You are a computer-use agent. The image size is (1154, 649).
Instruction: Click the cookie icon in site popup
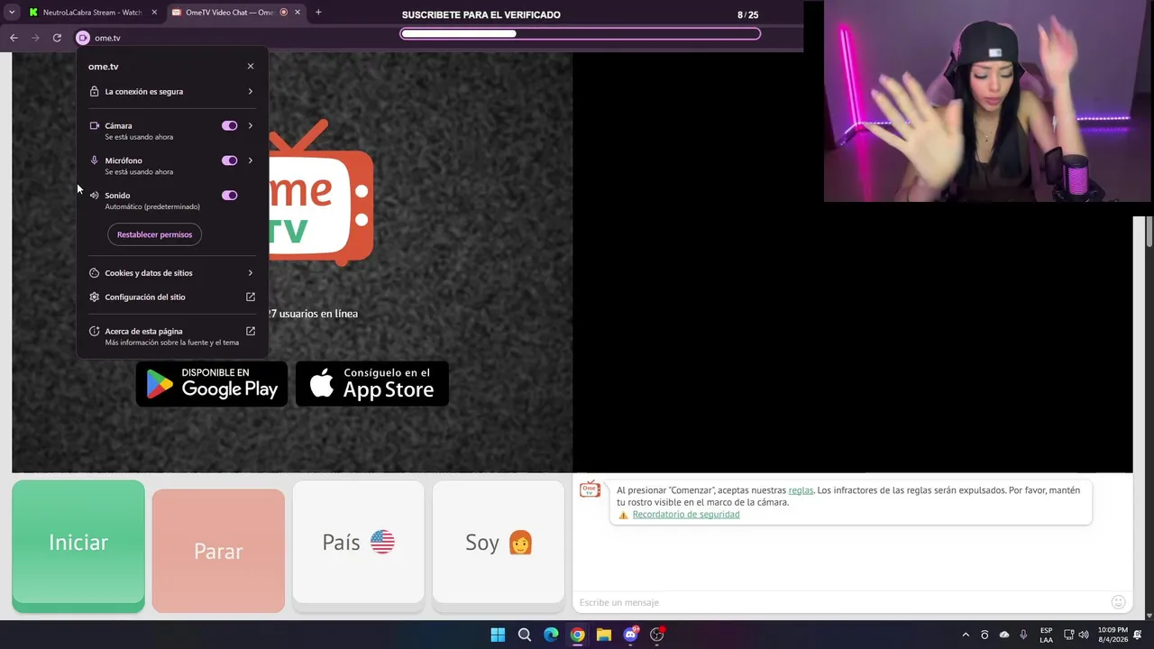click(94, 273)
